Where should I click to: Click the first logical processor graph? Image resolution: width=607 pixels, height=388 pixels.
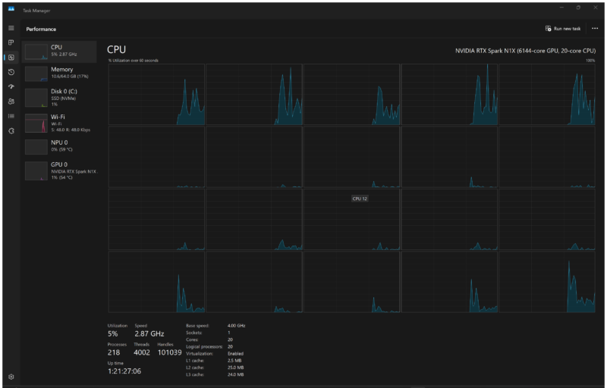156,94
